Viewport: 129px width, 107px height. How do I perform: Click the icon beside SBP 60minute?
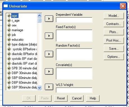click(x=9, y=78)
